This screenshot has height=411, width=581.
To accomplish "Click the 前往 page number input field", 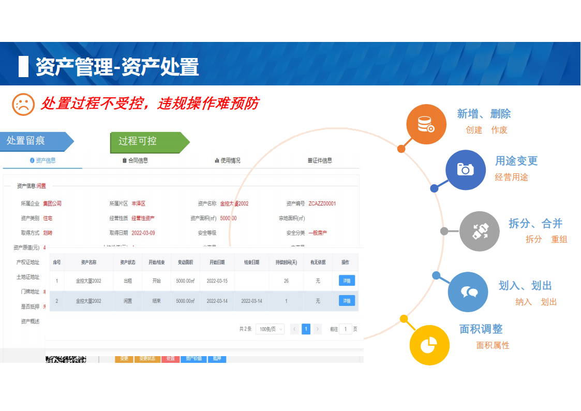I will (345, 329).
